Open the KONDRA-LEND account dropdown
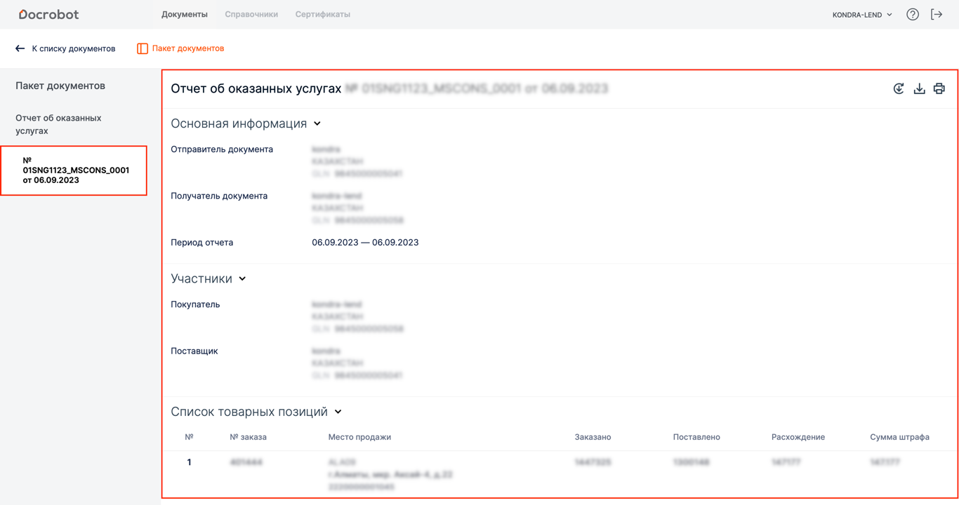959x505 pixels. tap(862, 15)
